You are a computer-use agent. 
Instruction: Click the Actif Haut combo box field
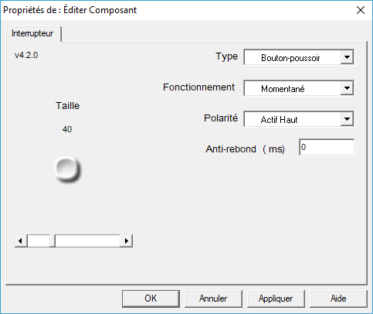[x=299, y=119]
